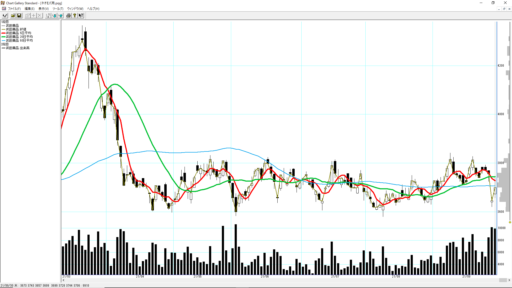
Task: Open the ウィンドウ(W) menu
Action: [75, 9]
